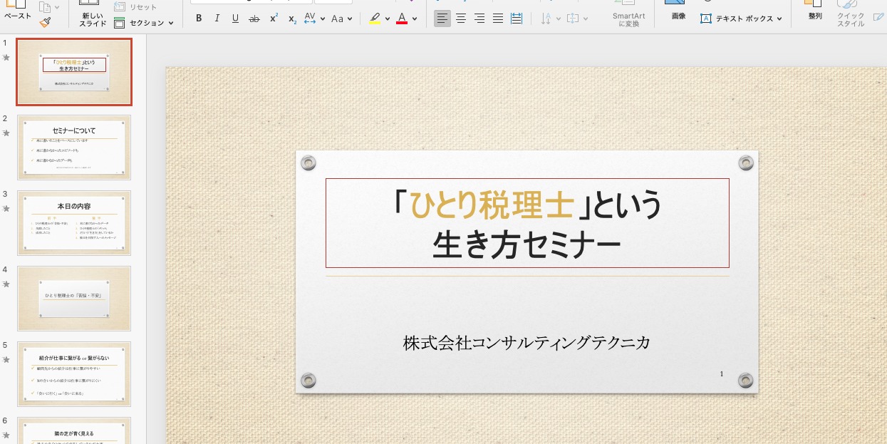Toggle Italic formatting

(x=217, y=19)
